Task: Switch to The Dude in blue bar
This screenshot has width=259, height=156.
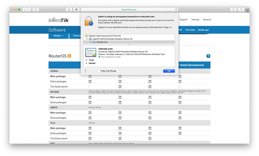Action: pos(190,30)
